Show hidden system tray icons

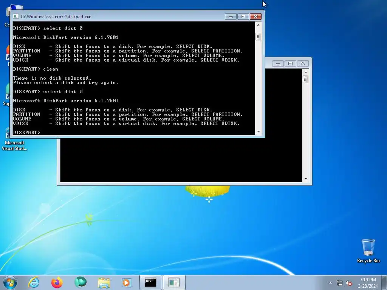330,283
